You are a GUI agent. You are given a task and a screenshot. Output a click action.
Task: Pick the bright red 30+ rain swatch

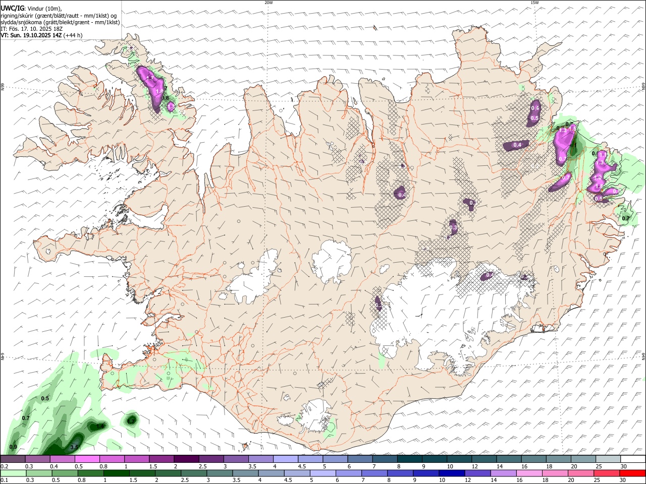click(x=633, y=473)
